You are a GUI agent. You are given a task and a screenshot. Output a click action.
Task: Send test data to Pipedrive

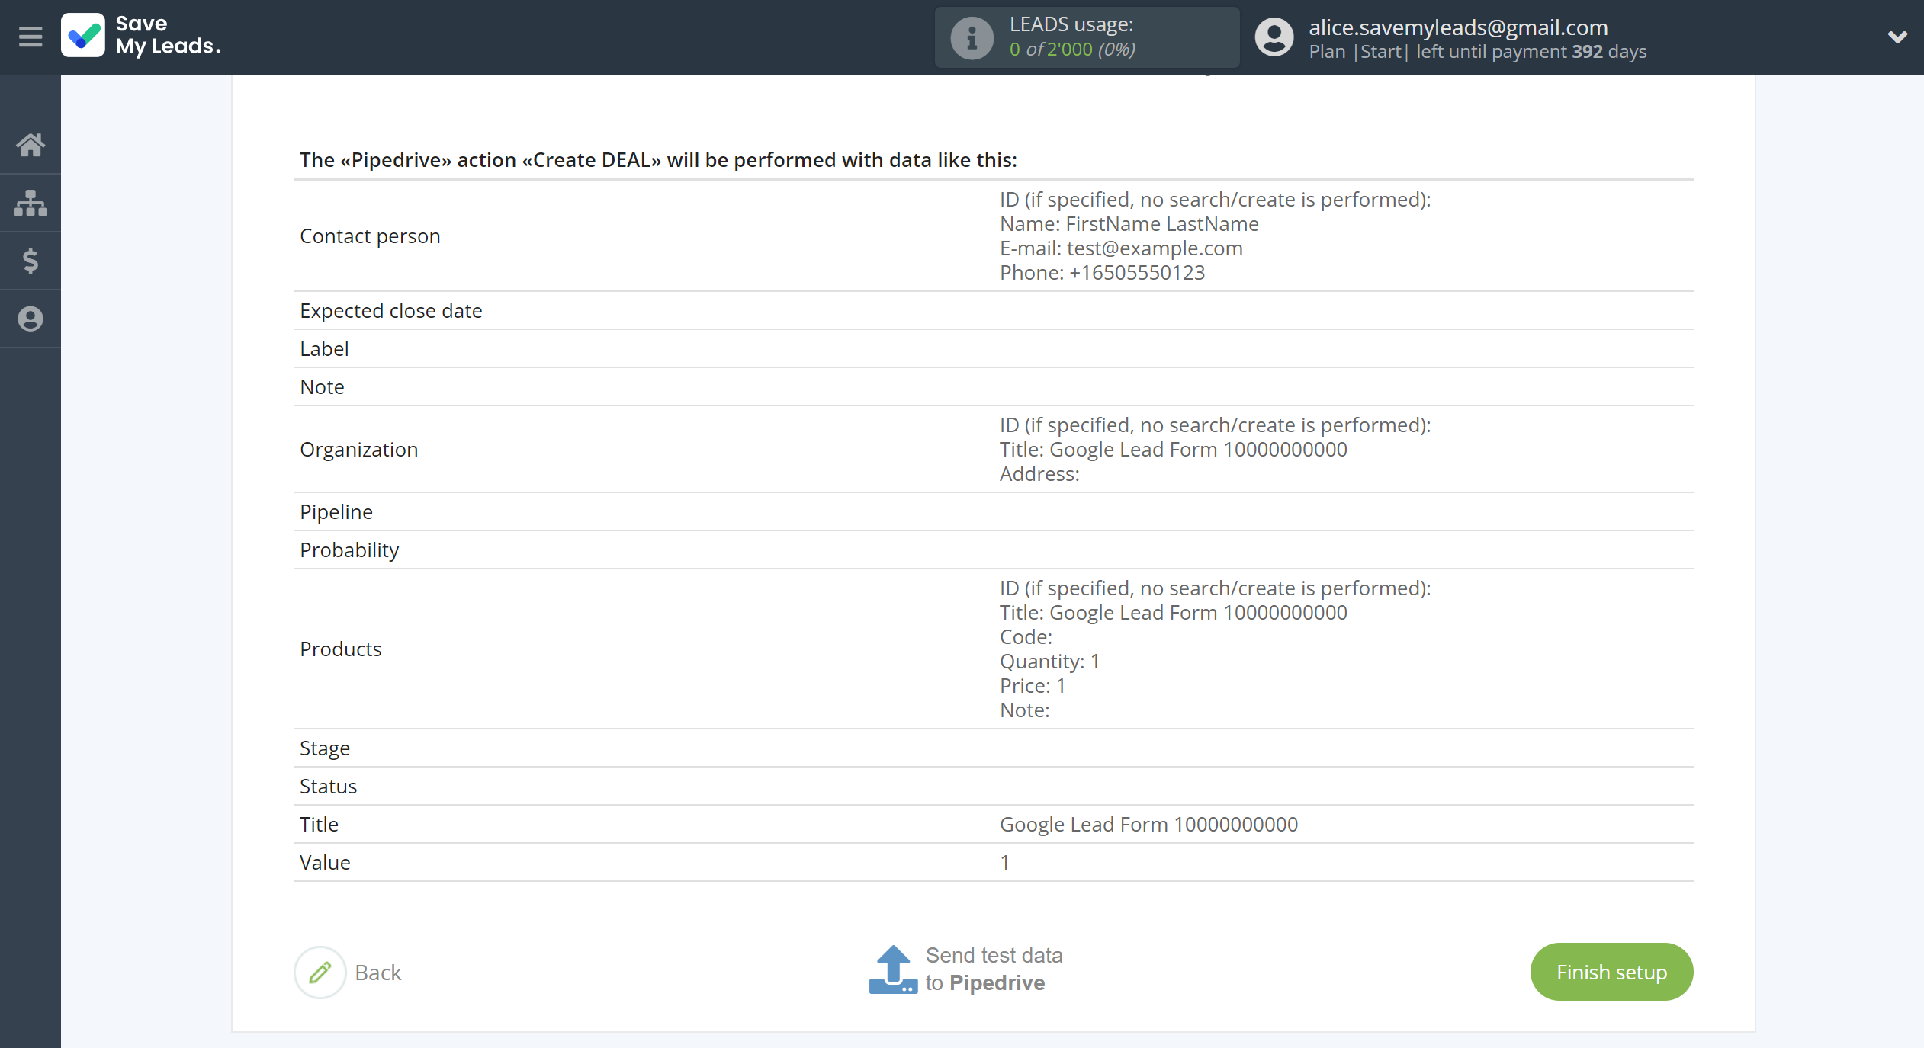(x=994, y=969)
